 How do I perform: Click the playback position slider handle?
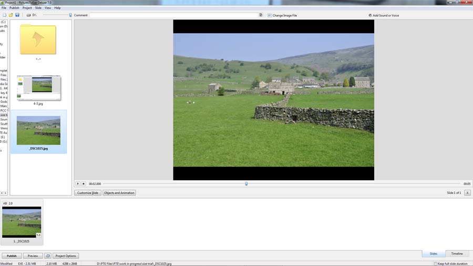coord(246,183)
